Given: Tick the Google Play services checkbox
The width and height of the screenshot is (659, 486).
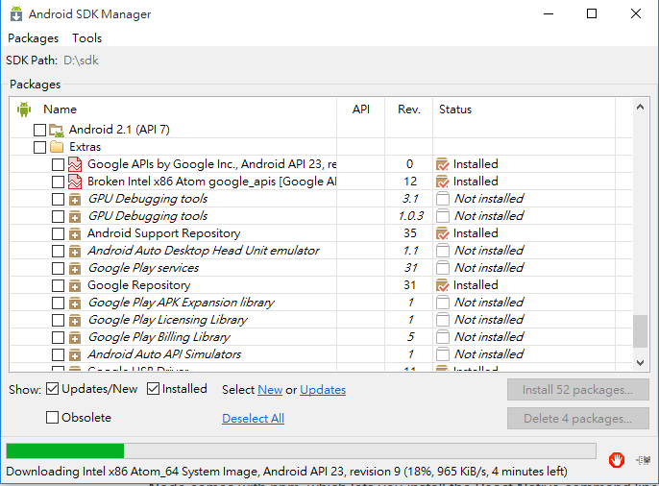Looking at the screenshot, I should coord(58,268).
